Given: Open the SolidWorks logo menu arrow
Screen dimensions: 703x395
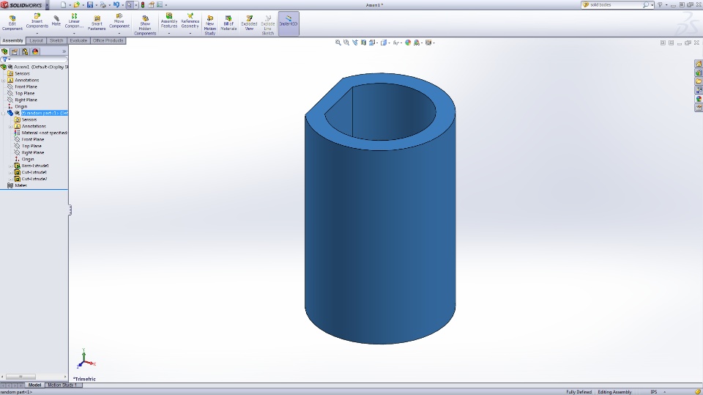Looking at the screenshot, I should (47, 5).
